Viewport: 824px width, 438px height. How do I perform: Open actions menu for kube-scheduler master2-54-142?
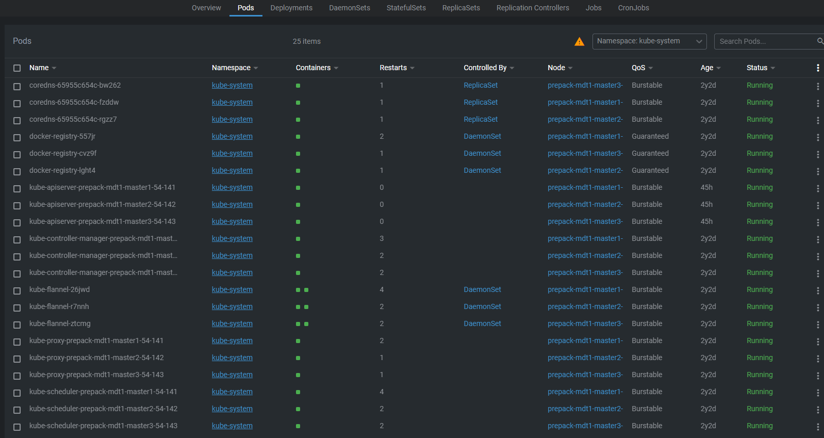(x=818, y=410)
